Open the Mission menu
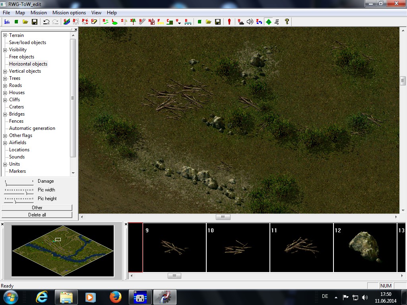 pos(39,12)
